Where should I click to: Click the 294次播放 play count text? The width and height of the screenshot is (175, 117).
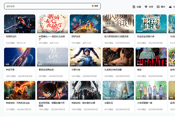(10, 43)
